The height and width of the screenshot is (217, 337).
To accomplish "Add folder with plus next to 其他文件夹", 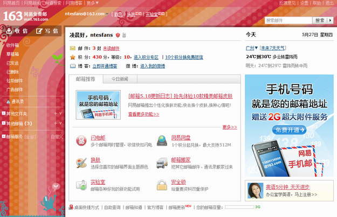I will (x=55, y=113).
